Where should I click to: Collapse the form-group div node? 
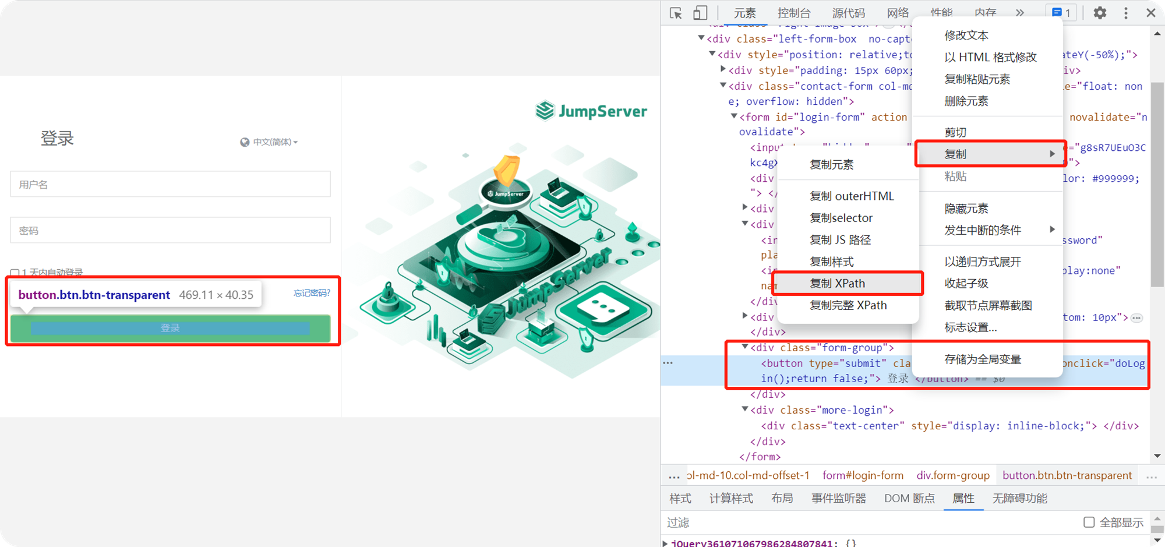point(744,347)
